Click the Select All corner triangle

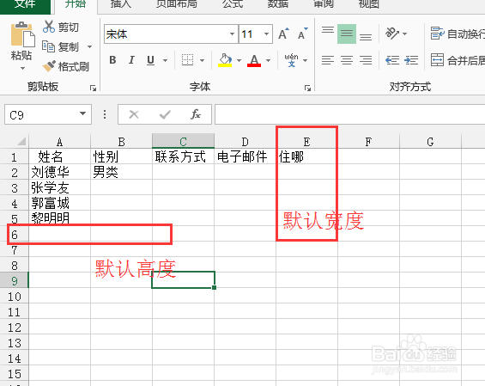pyautogui.click(x=21, y=142)
